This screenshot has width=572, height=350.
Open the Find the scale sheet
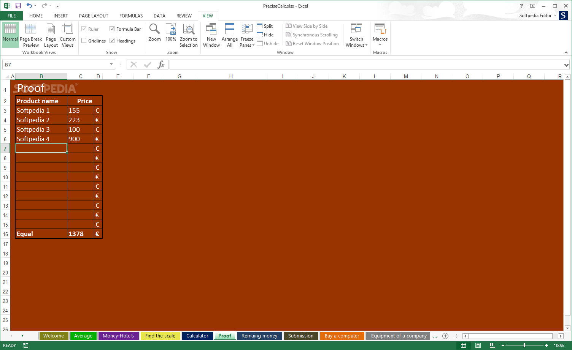(160, 336)
